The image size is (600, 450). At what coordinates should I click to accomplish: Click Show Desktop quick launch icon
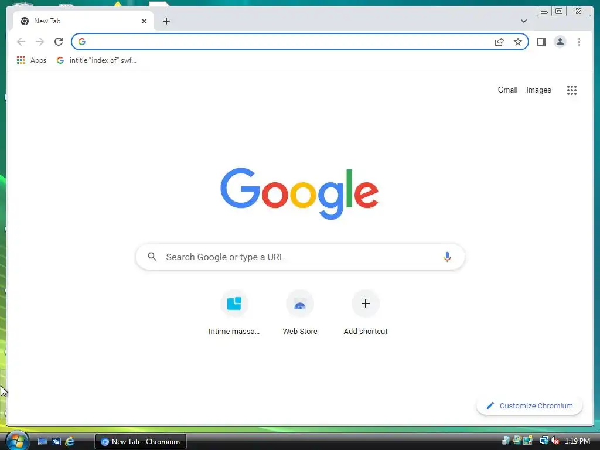click(x=42, y=442)
